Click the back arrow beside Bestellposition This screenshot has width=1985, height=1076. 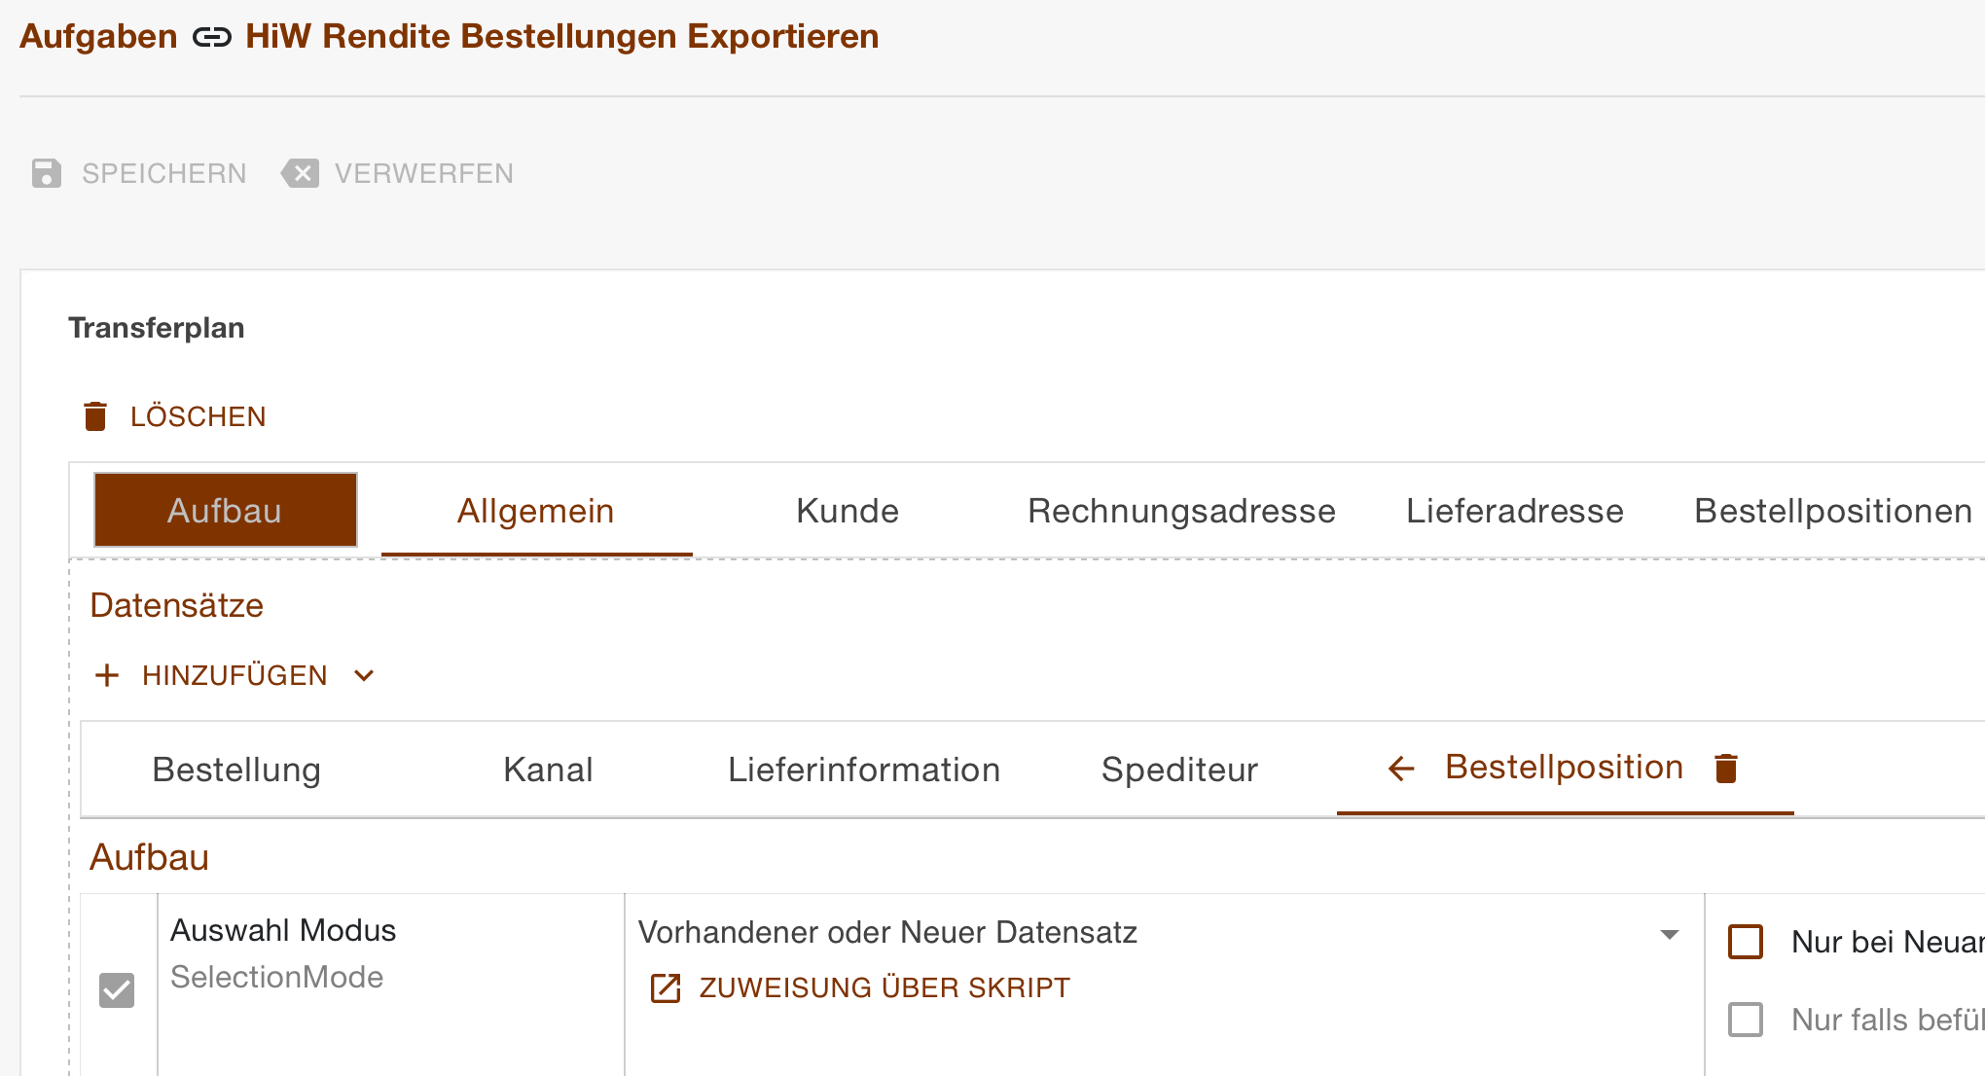[x=1401, y=769]
